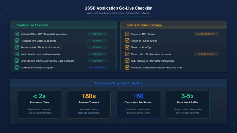Click the text 'Design for salary/holiday spikes'
Viewport: 237px width, 133px height.
pos(188,109)
